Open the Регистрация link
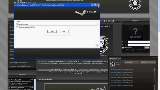The width and height of the screenshot is (160, 90). tap(140, 50)
